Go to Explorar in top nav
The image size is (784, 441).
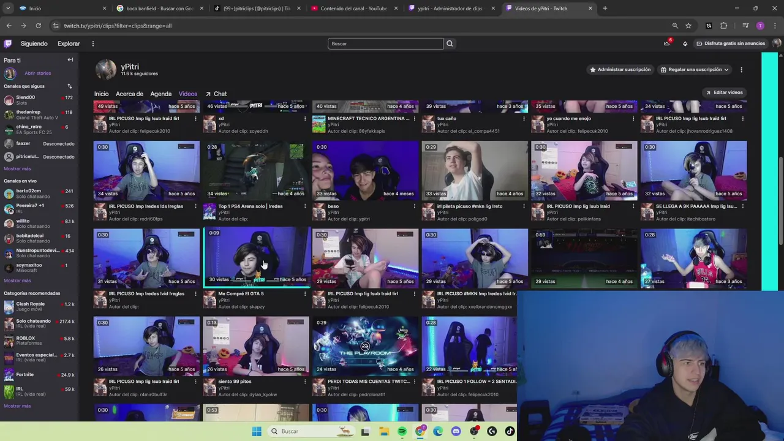(x=69, y=43)
